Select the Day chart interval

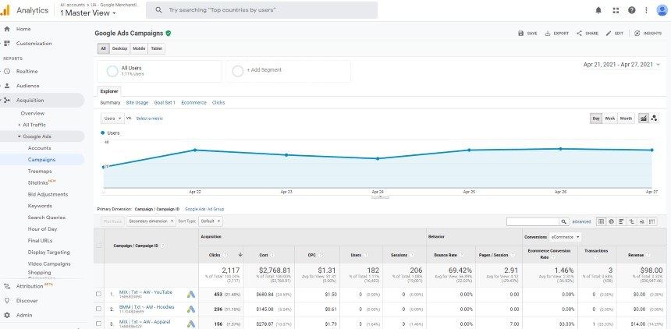pos(596,119)
